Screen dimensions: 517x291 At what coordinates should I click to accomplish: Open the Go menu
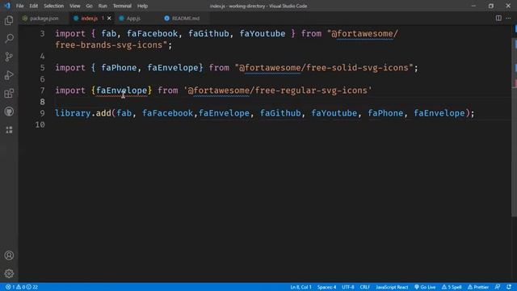click(x=89, y=6)
